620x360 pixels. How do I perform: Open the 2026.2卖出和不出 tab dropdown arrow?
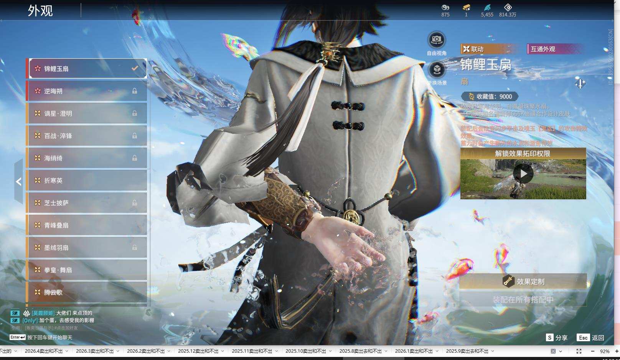click(x=169, y=351)
